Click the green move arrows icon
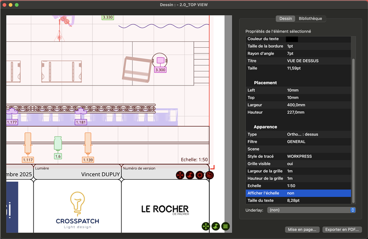 (206, 226)
